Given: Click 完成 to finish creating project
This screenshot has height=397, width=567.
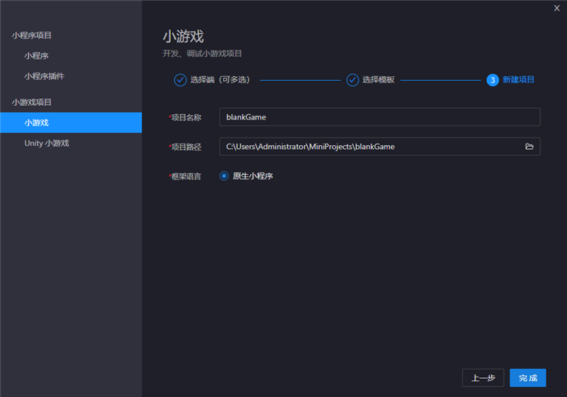Looking at the screenshot, I should pos(528,378).
